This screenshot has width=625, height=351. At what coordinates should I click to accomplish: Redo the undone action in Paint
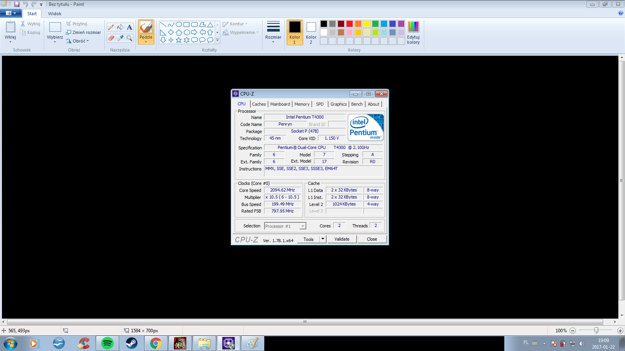(x=34, y=4)
